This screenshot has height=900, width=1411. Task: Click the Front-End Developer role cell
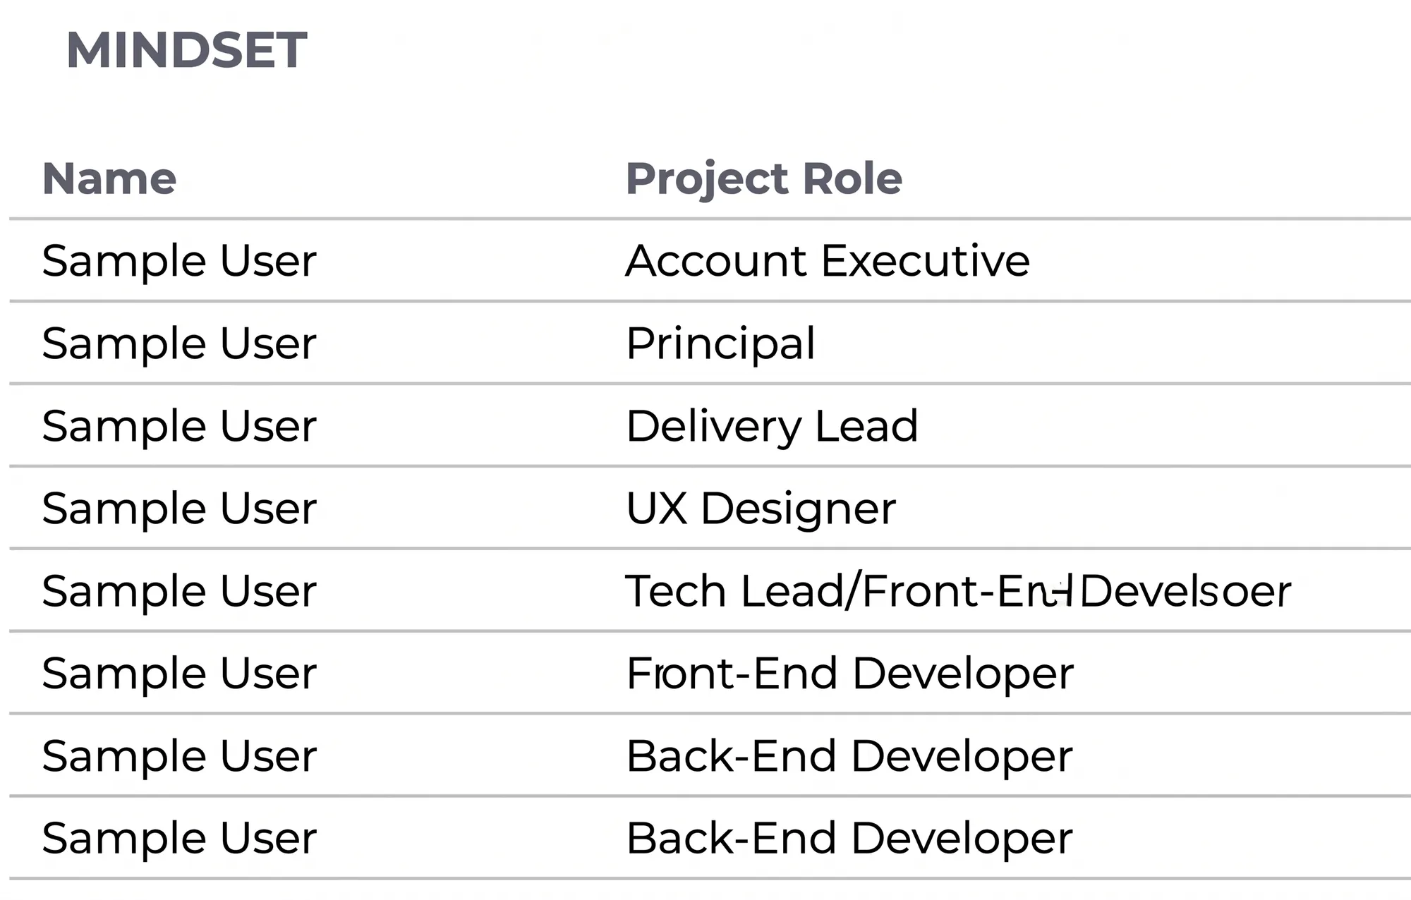(850, 674)
